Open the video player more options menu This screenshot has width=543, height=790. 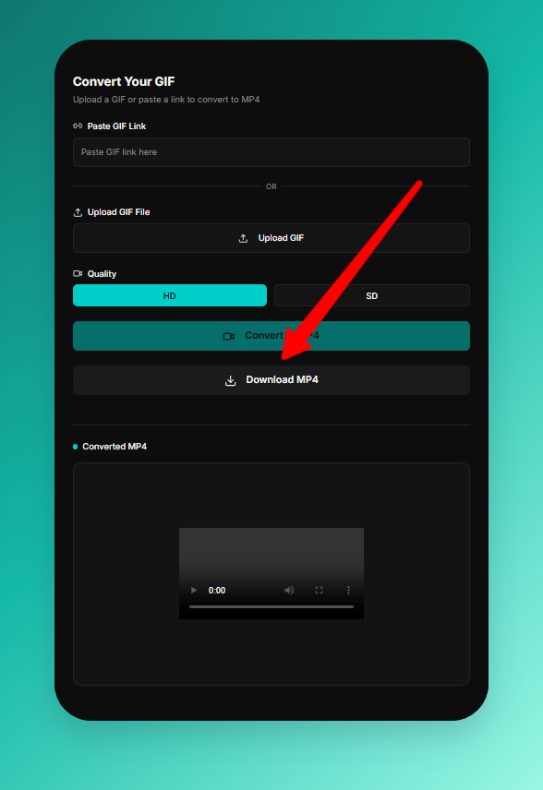[x=348, y=590]
